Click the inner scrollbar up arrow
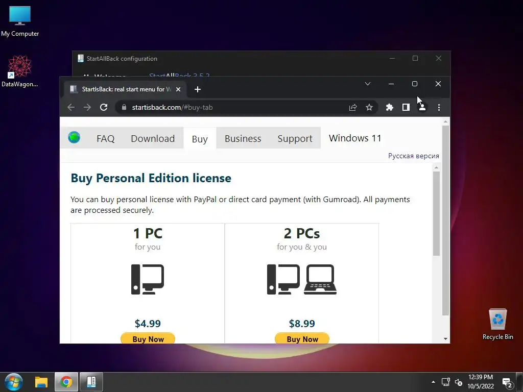 pos(436,167)
